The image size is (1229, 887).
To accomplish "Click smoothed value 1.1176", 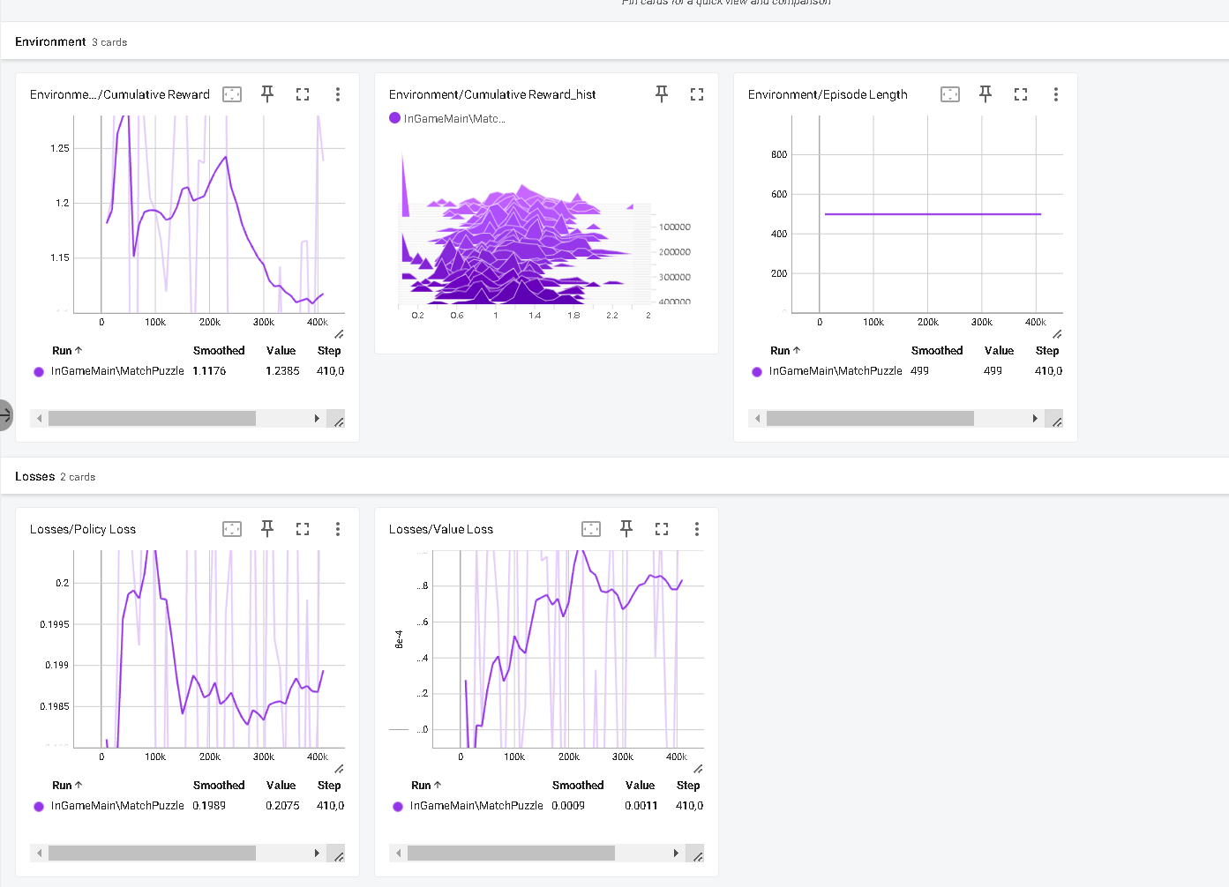I will 209,371.
